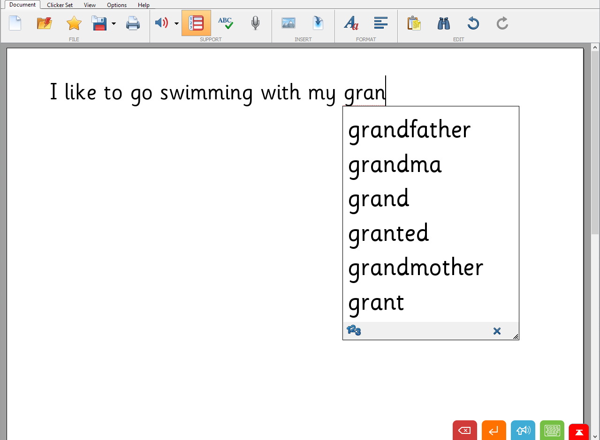Open a file with folder icon

click(x=44, y=23)
